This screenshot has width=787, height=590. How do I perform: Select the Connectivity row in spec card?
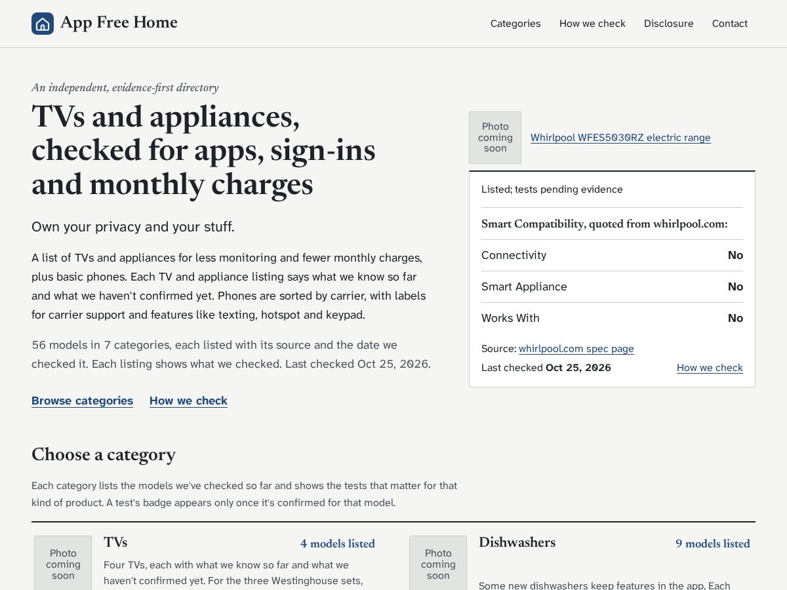coord(612,255)
